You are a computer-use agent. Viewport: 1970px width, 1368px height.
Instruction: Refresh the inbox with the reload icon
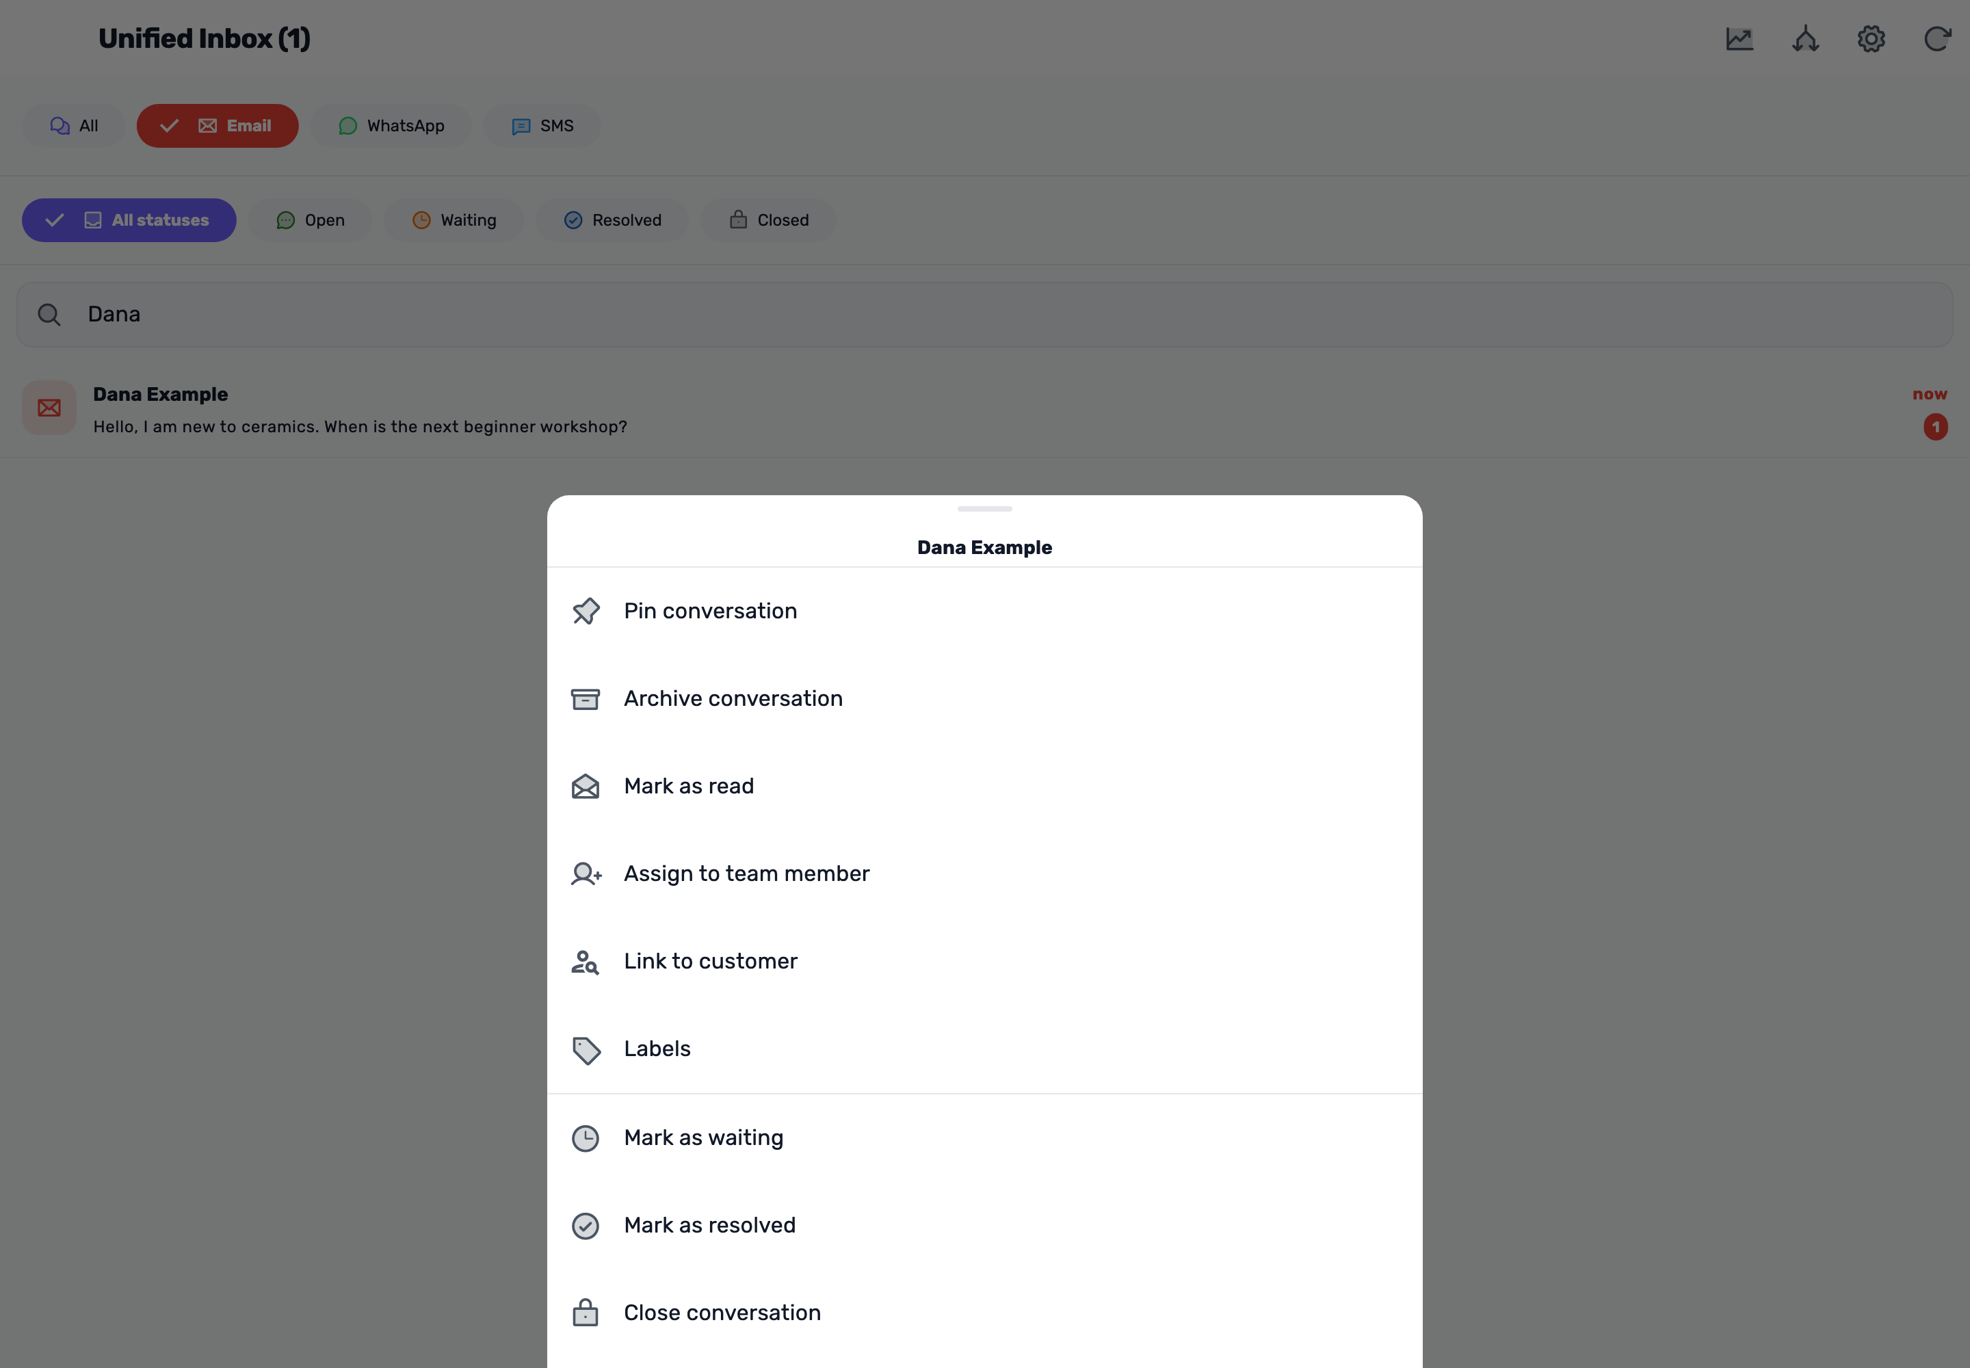click(x=1937, y=38)
